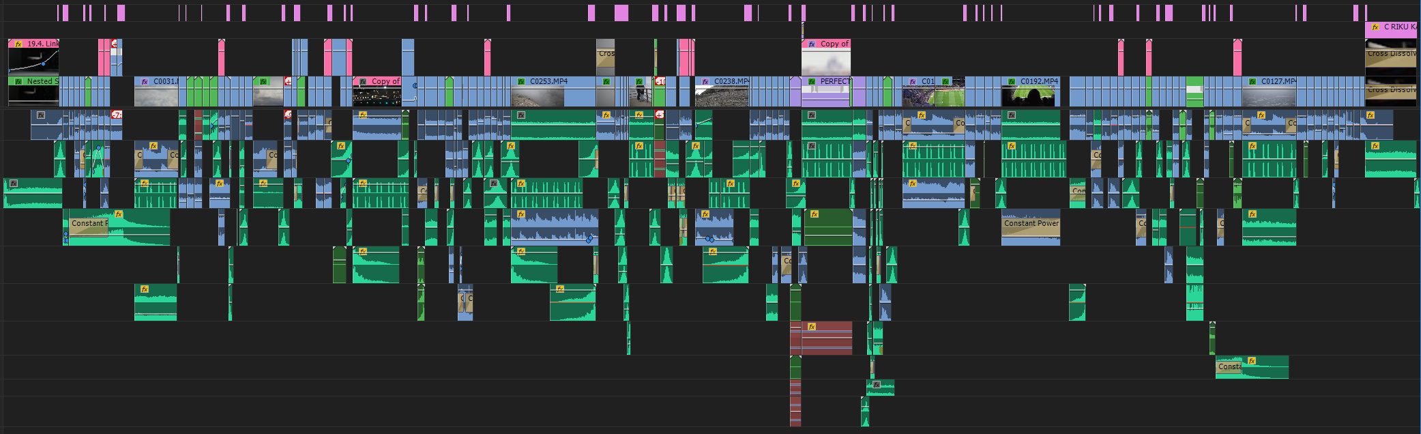Click the fx badge on the pink Copy of clip above PERFECT
The height and width of the screenshot is (434, 1421).
pos(811,44)
